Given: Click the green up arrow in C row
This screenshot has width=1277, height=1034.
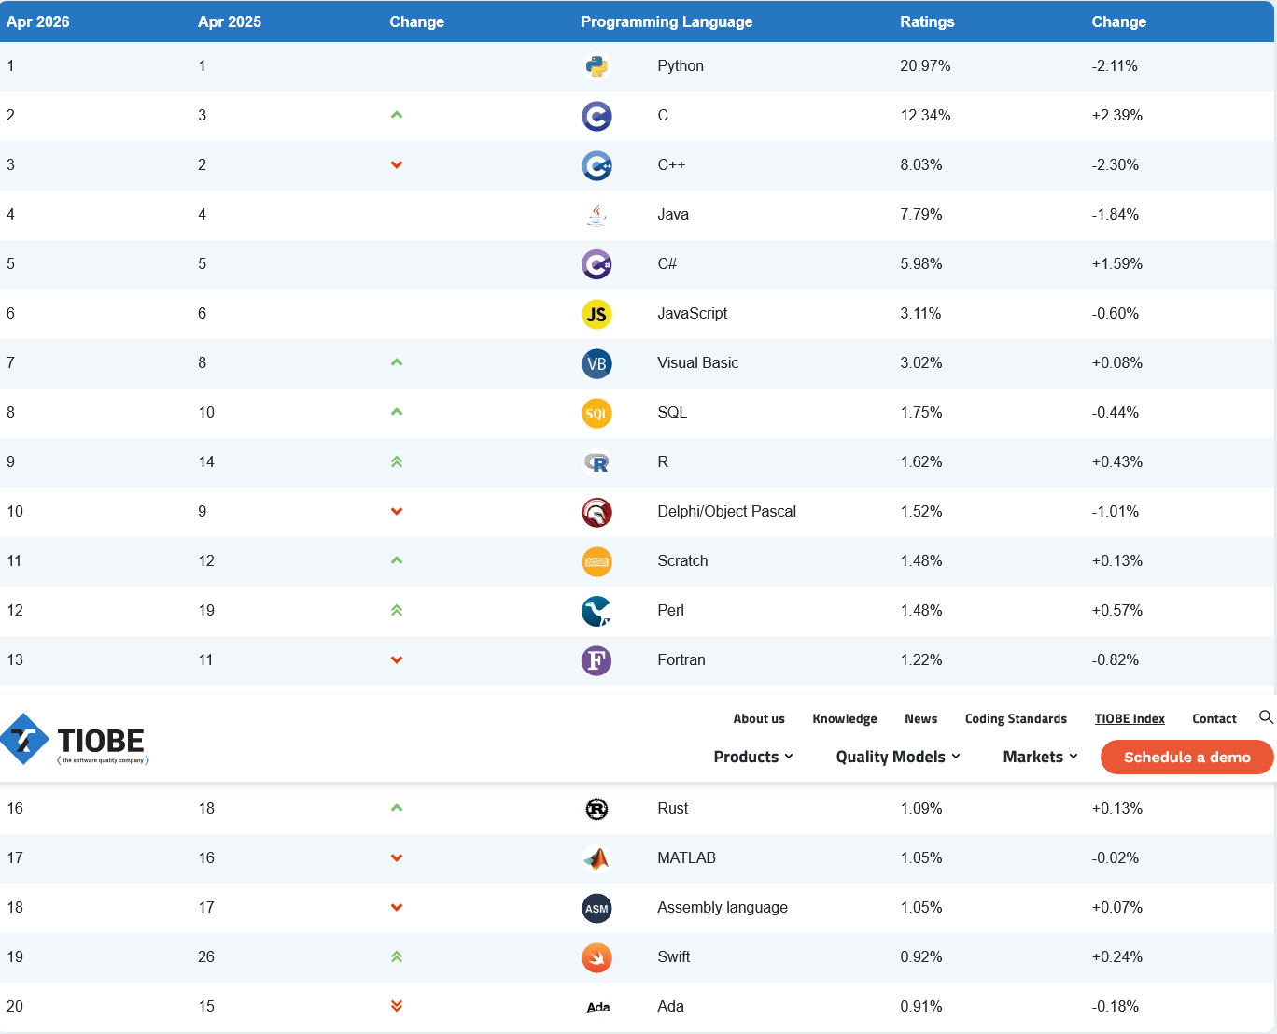Looking at the screenshot, I should (397, 115).
